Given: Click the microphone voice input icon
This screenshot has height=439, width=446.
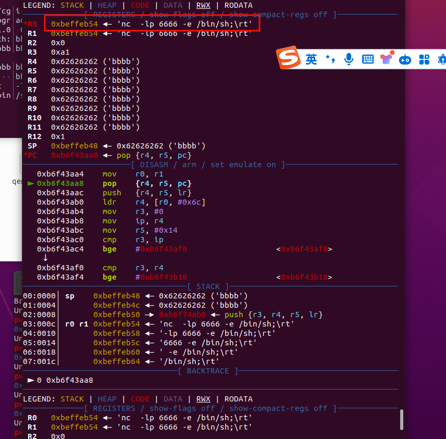Looking at the screenshot, I should tap(349, 59).
